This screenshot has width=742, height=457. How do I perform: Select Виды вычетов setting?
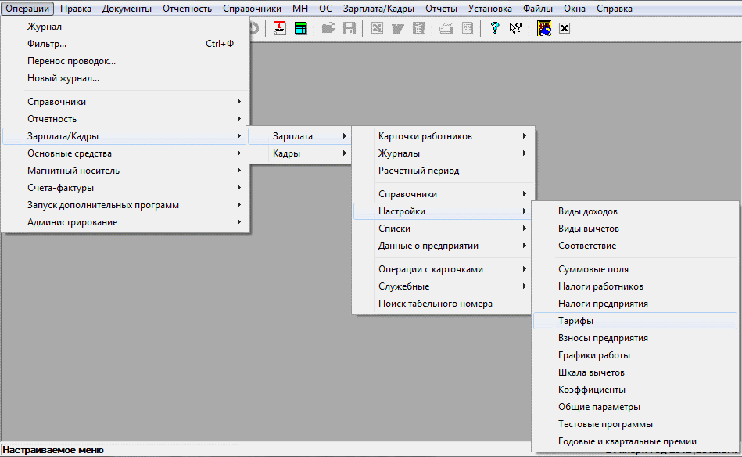click(x=635, y=228)
